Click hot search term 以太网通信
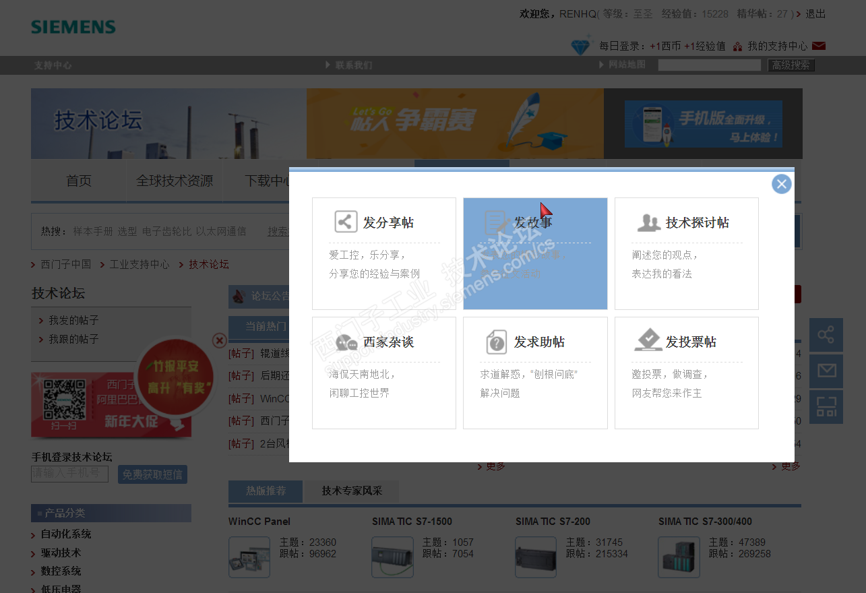 coord(221,231)
